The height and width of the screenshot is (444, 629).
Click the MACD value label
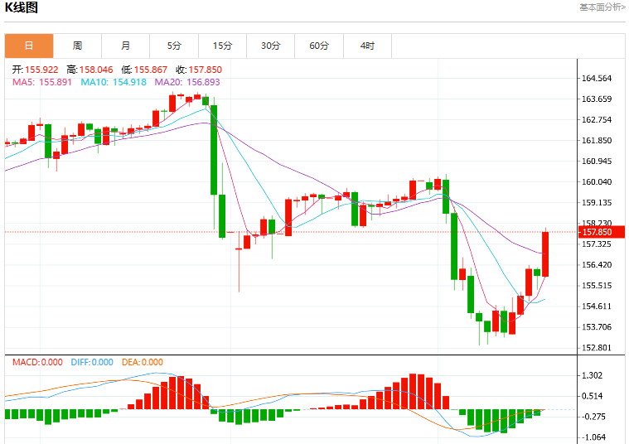[37, 362]
